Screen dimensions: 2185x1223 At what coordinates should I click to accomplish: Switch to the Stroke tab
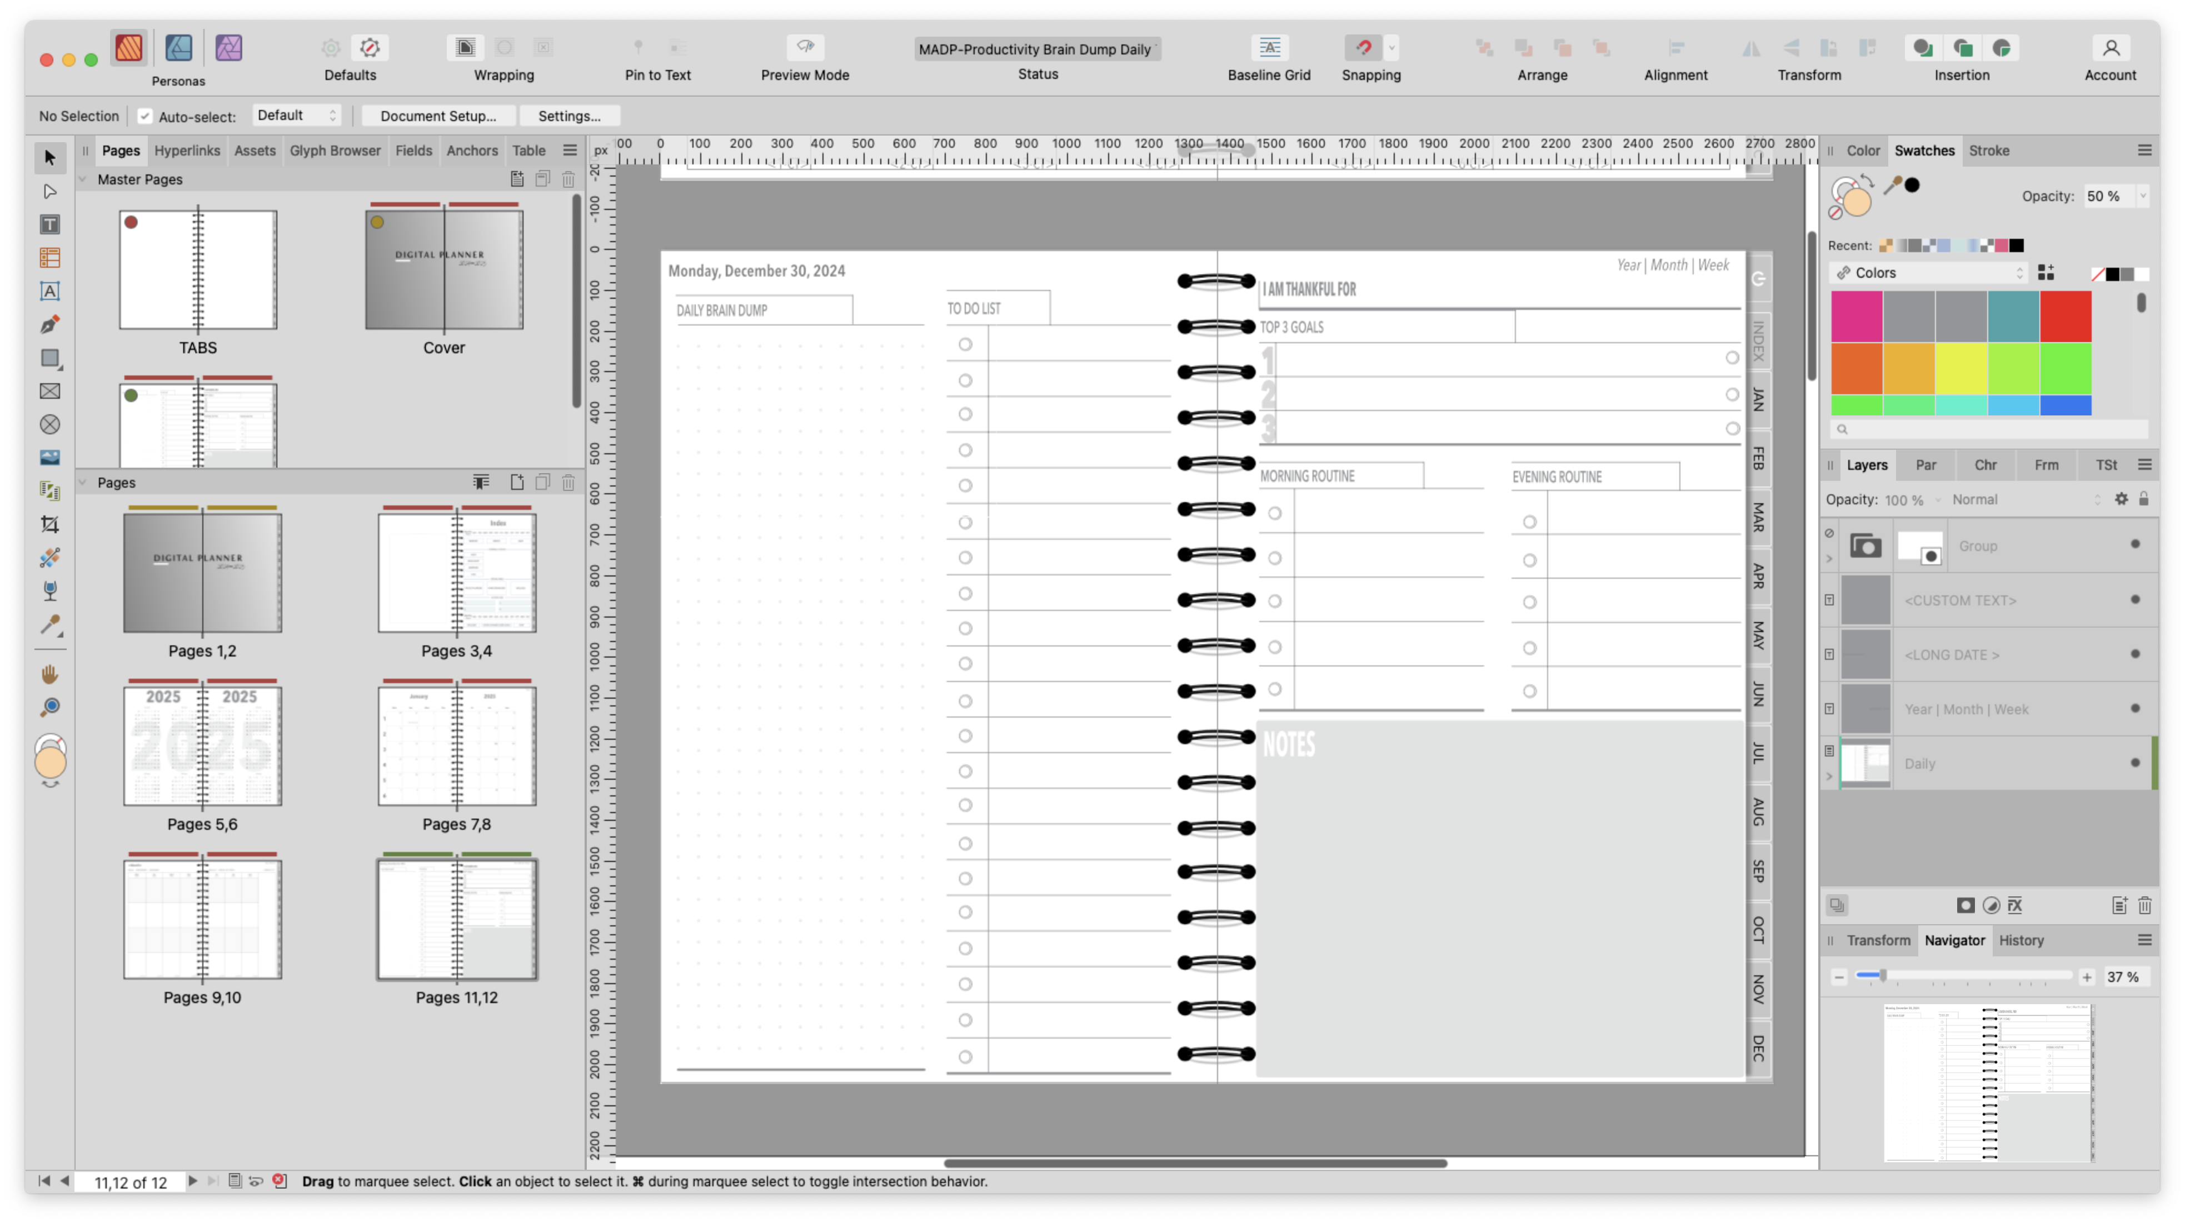(1988, 151)
